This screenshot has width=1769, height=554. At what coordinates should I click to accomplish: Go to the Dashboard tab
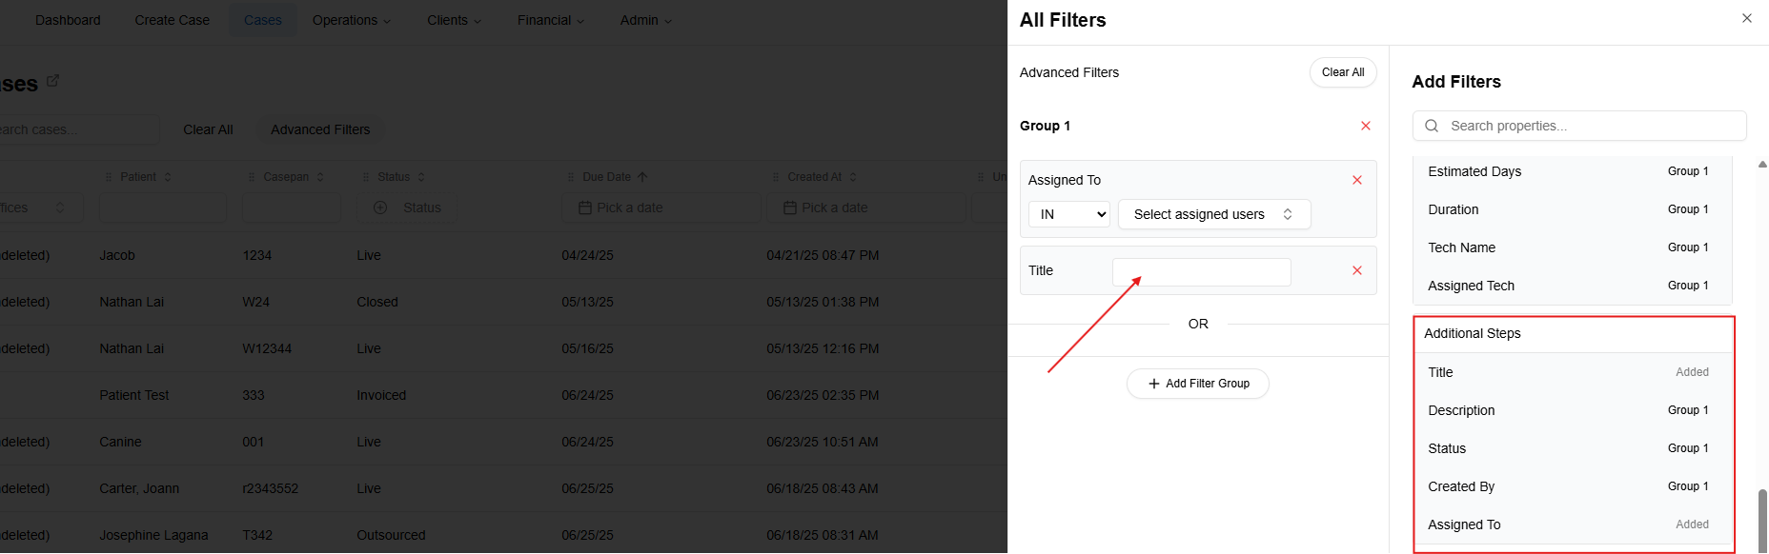[68, 20]
